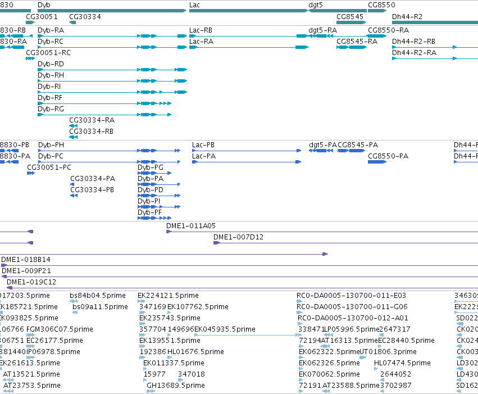This screenshot has height=394, width=478.
Task: Select the Lac-RA transcript label
Action: (x=201, y=42)
